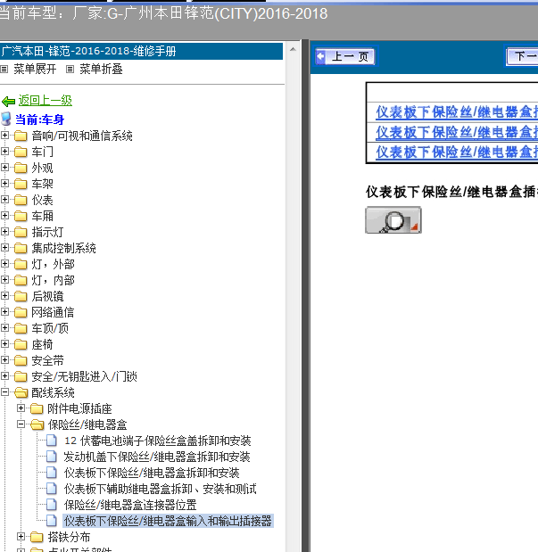This screenshot has height=552, width=538.
Task: Click the 广汽本田-锋范-2016-2018-维修手册 header
Action: click(x=141, y=52)
